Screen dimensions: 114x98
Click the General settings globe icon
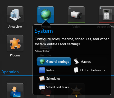42,61
